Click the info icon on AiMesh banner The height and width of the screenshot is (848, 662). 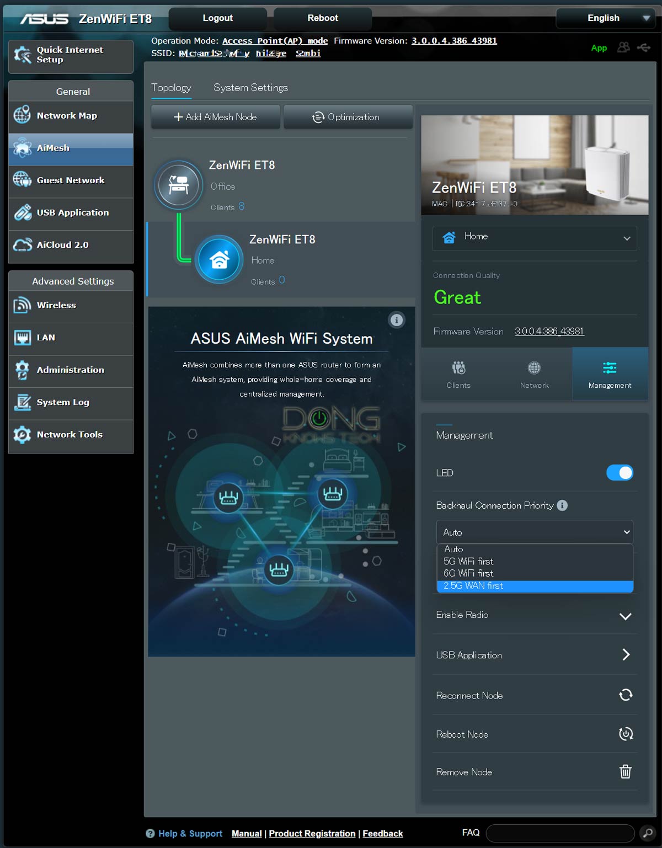click(397, 320)
